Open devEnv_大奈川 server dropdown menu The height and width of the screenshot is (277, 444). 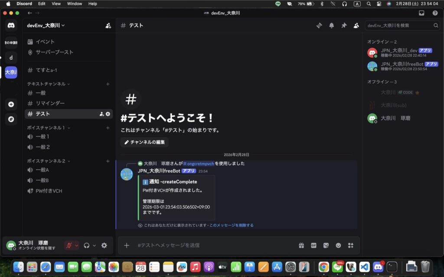(x=46, y=26)
